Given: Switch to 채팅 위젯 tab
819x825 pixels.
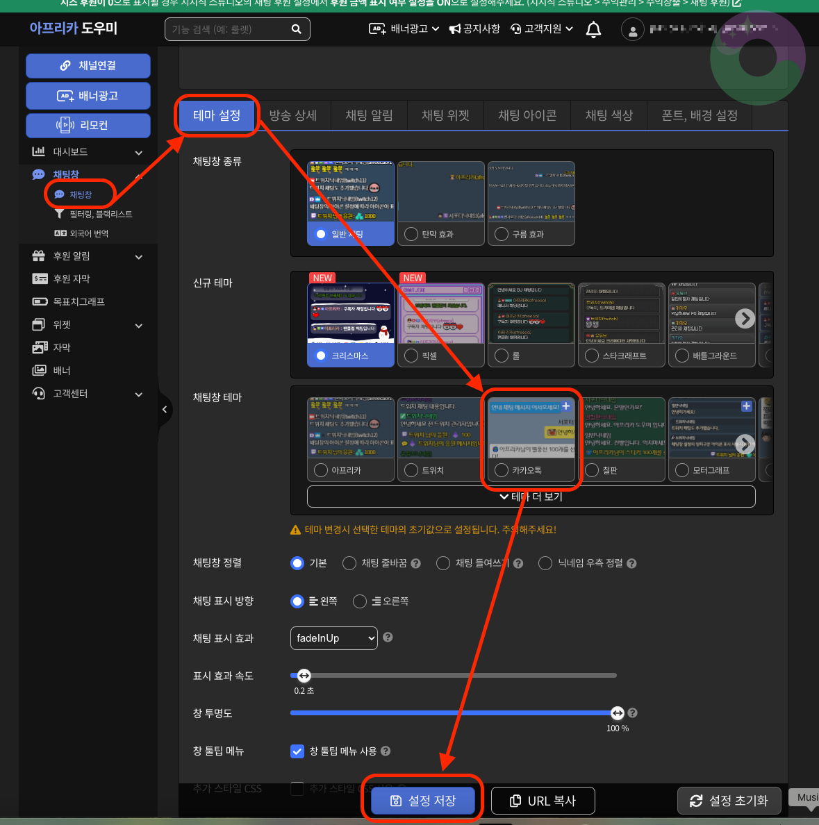Looking at the screenshot, I should tap(445, 116).
